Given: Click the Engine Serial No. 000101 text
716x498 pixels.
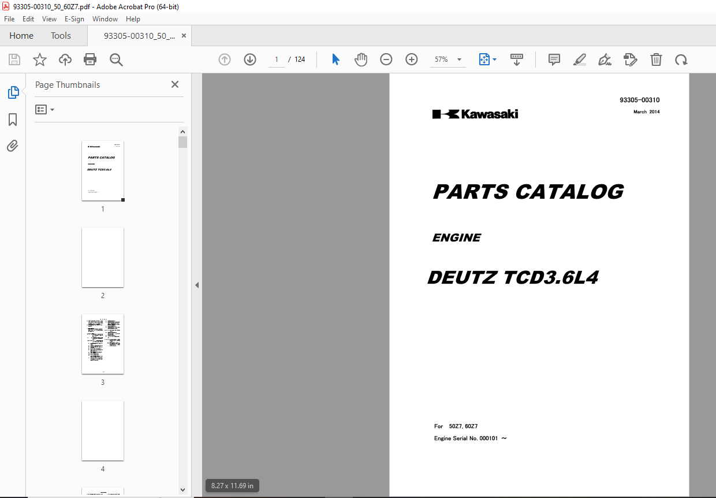Looking at the screenshot, I should (x=471, y=438).
